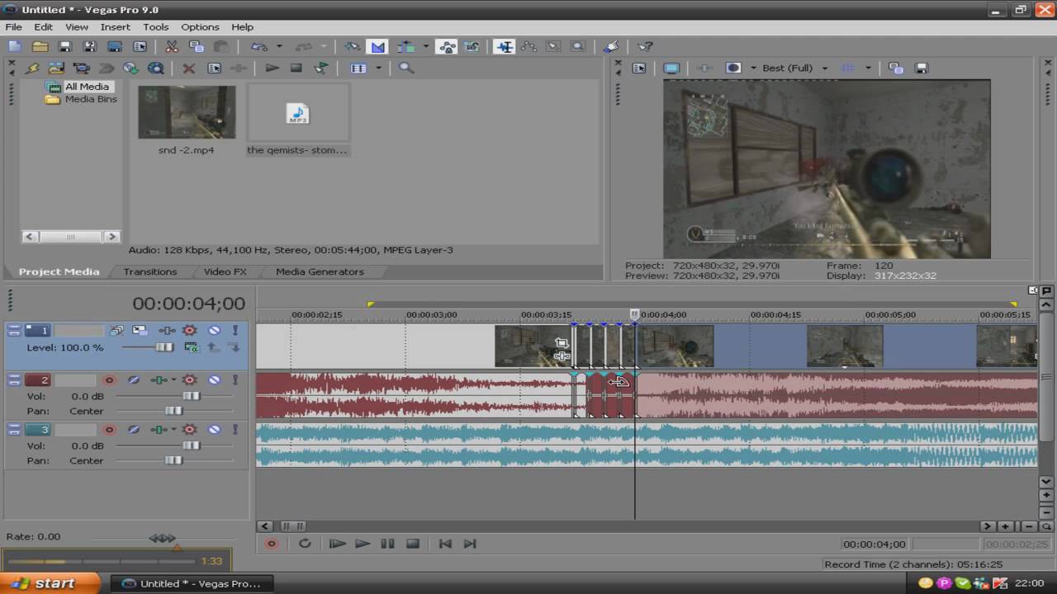Start media preview in Project Media
This screenshot has height=594, width=1057.
click(x=272, y=68)
